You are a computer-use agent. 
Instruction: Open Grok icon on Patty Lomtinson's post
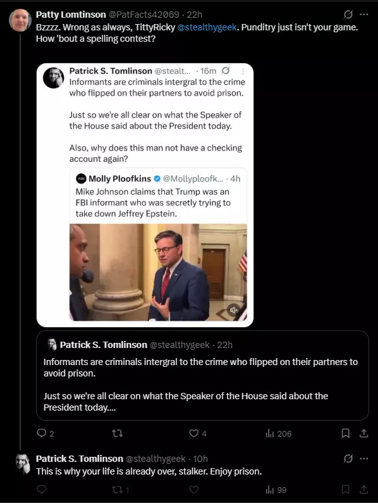pyautogui.click(x=348, y=15)
